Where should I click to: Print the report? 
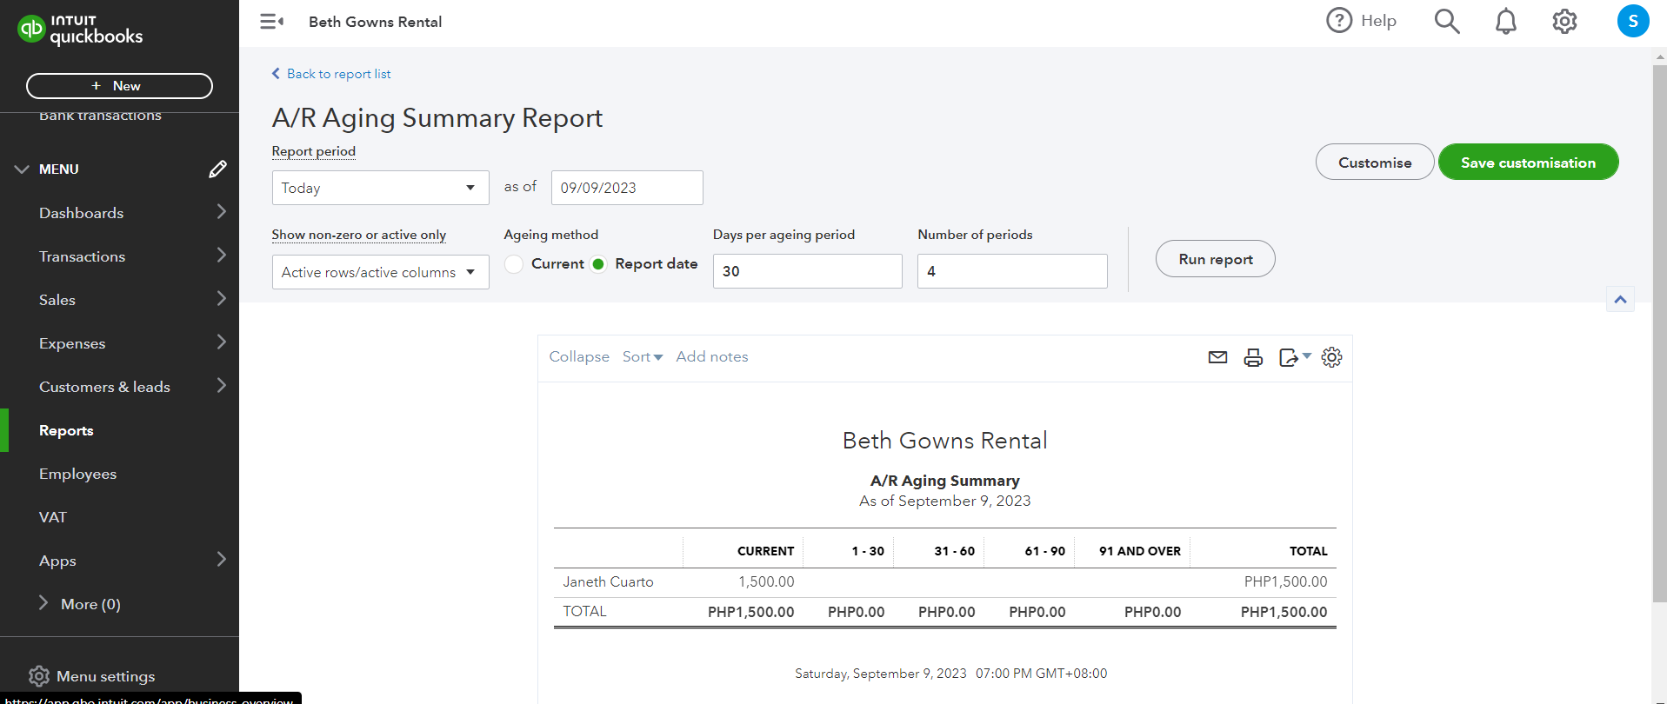tap(1253, 357)
